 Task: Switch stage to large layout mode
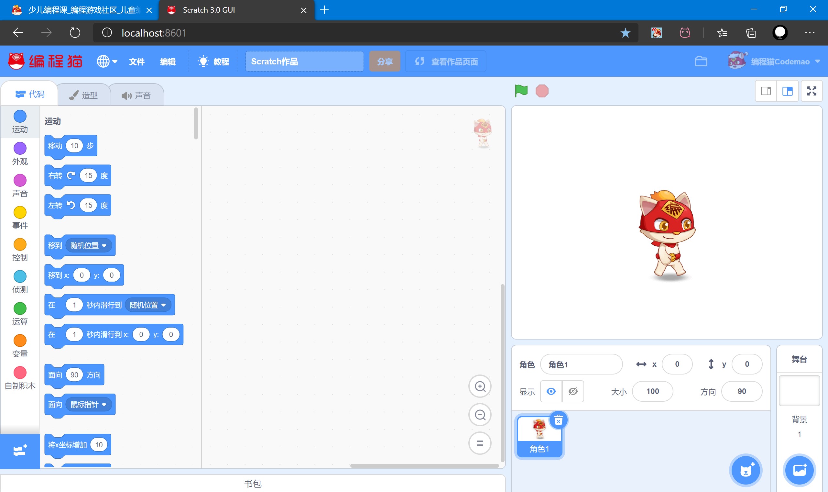point(787,91)
